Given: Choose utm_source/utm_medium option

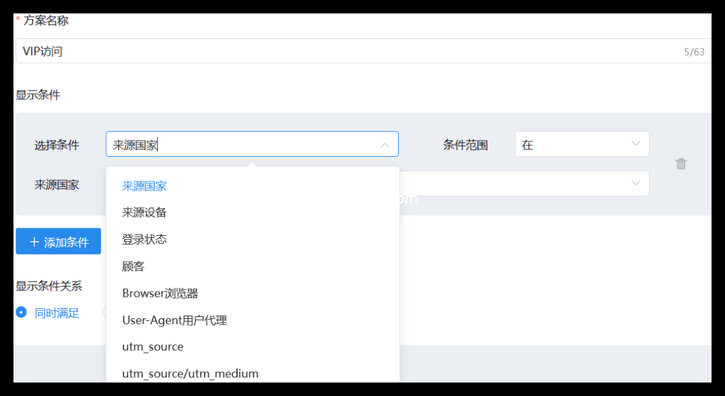Looking at the screenshot, I should (252, 373).
